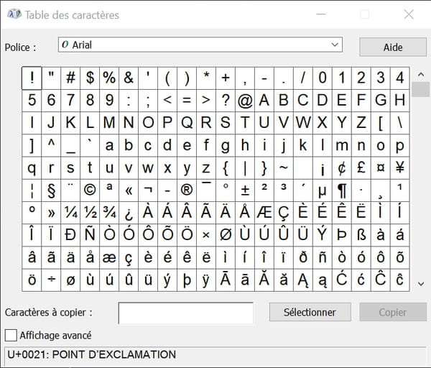The height and width of the screenshot is (368, 431).
Task: Select the uppercase W cell
Action: 303,123
